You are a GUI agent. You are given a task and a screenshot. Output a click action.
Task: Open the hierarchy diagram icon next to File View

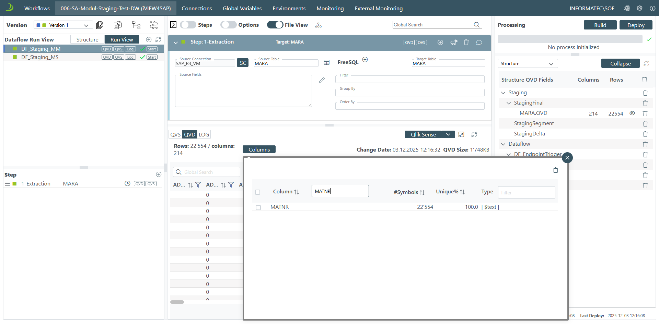319,25
